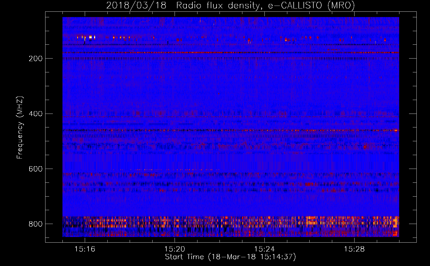
Task: Click the 600 frequency tick label
Action: 36,169
